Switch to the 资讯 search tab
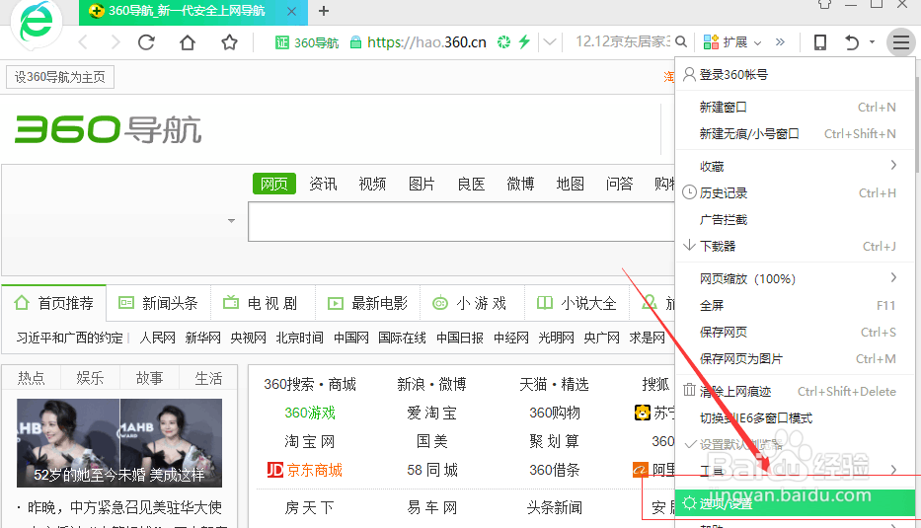This screenshot has height=528, width=921. coord(323,184)
